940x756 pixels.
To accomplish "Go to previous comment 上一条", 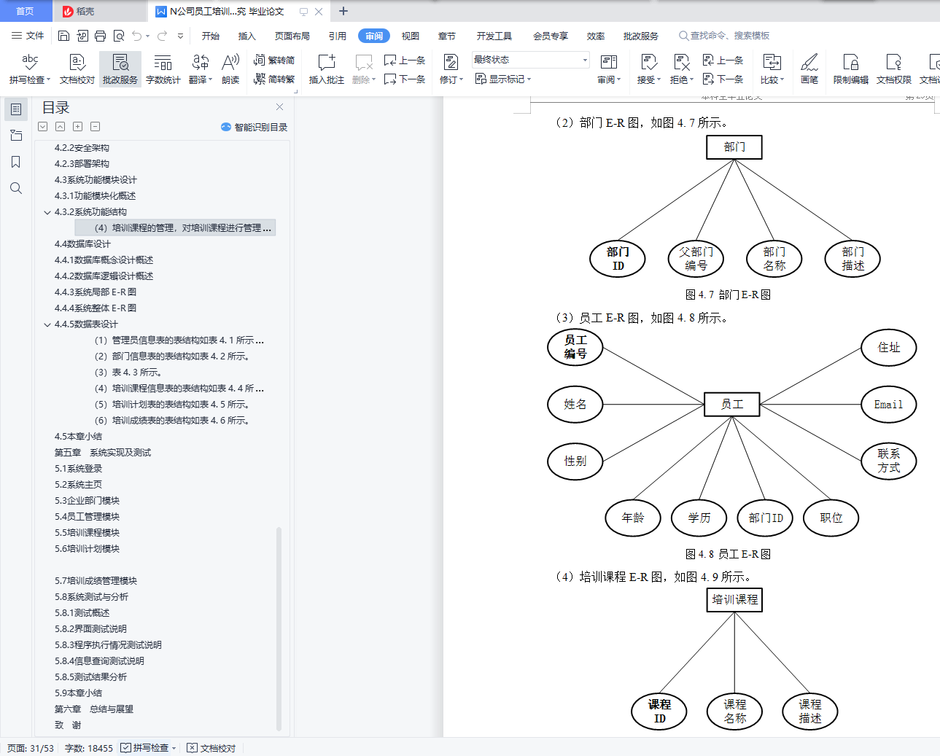I will [x=405, y=60].
